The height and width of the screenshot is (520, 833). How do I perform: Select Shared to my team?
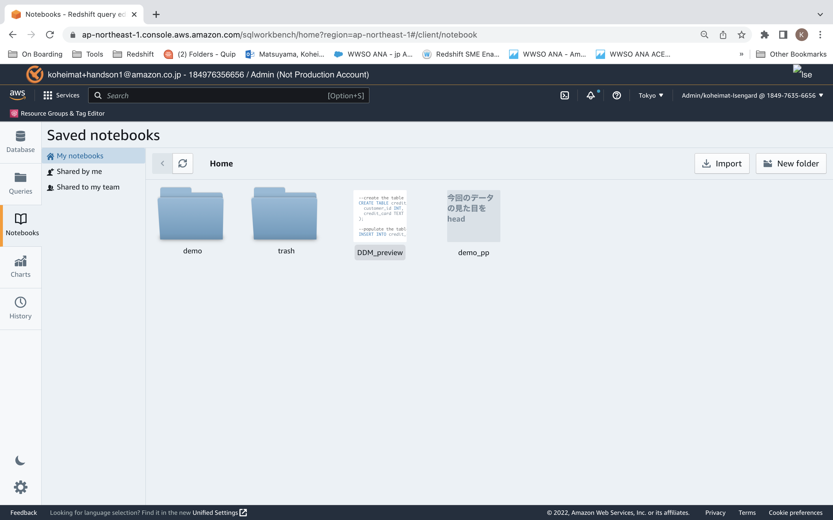pos(88,187)
